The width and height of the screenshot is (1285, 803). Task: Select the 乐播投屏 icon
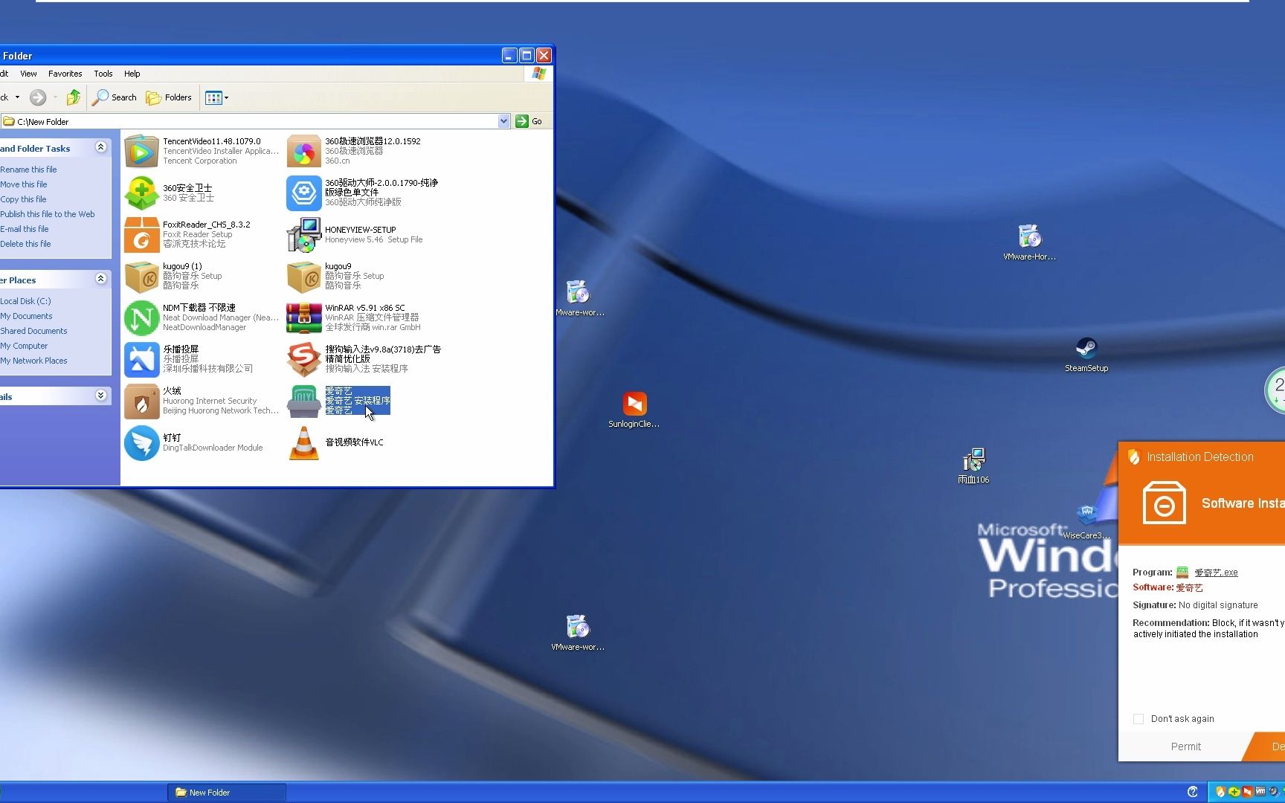[x=141, y=360]
